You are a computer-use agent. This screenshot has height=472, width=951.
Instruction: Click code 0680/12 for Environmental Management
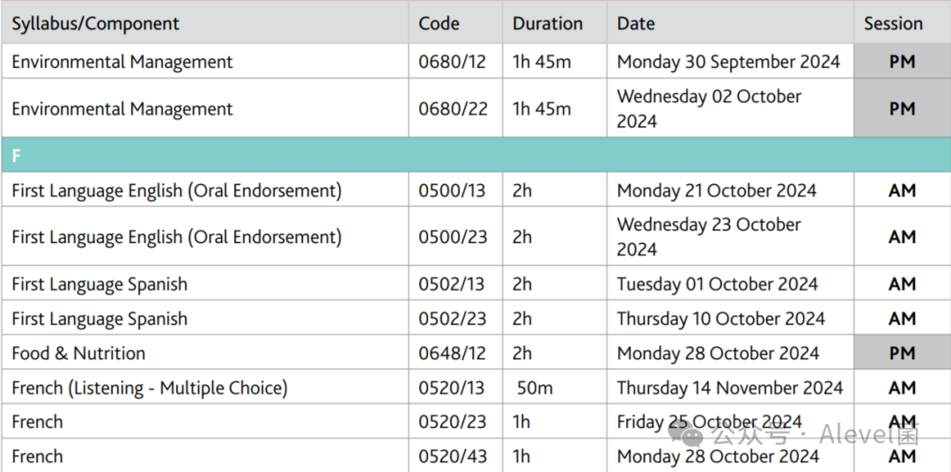(x=453, y=62)
